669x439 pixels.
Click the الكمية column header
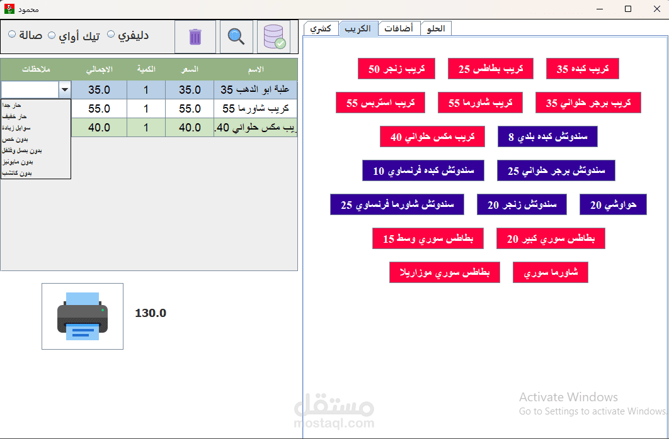click(x=146, y=69)
